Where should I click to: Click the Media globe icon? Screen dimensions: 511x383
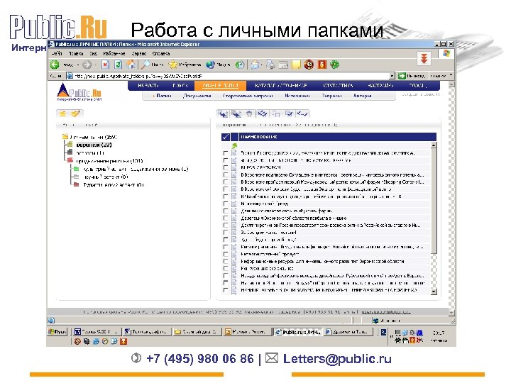(211, 65)
